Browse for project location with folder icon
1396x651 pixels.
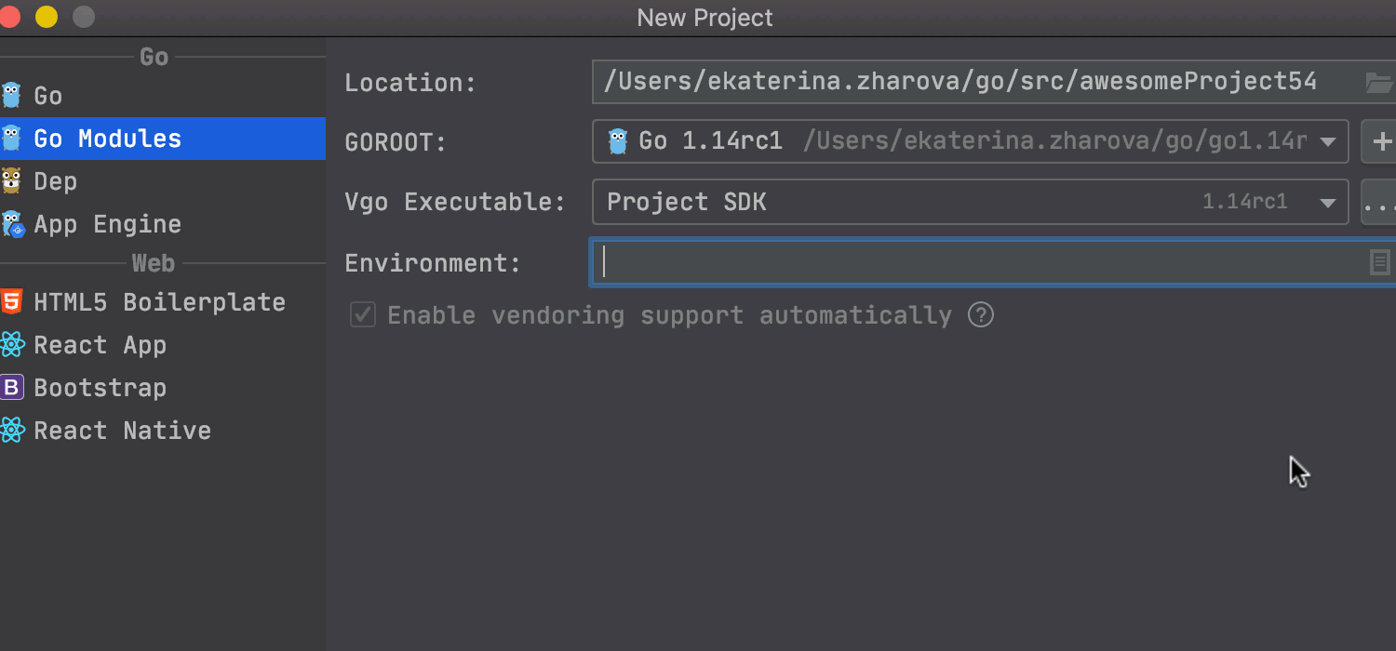click(1378, 82)
